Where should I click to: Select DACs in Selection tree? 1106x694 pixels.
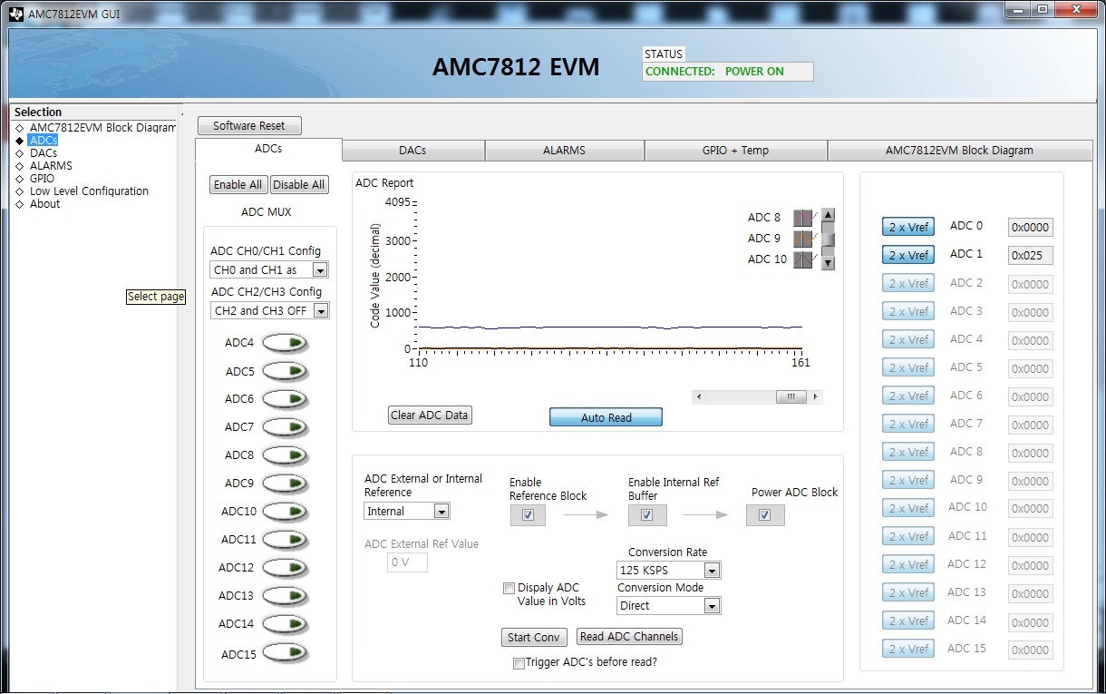tap(44, 153)
